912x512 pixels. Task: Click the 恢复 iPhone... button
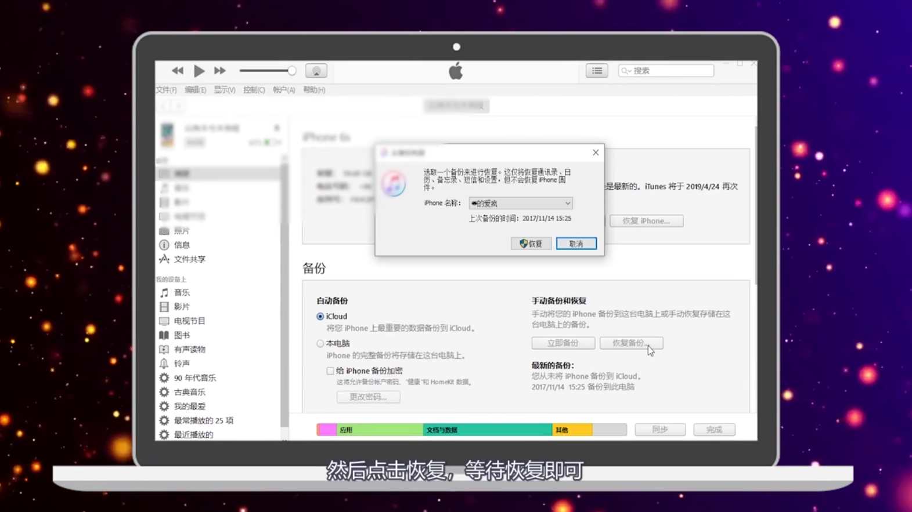coord(646,221)
